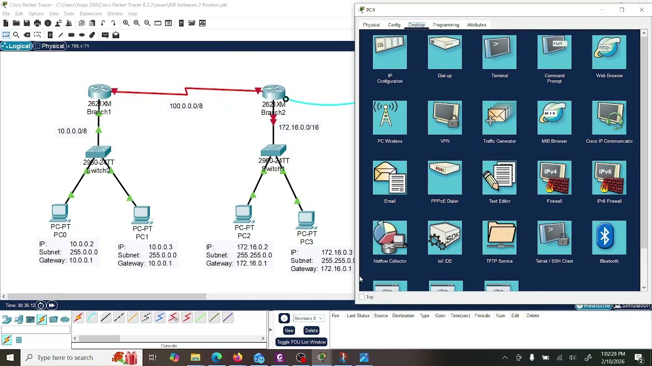The image size is (652, 366).
Task: Launch the Terminal app
Action: click(x=499, y=52)
